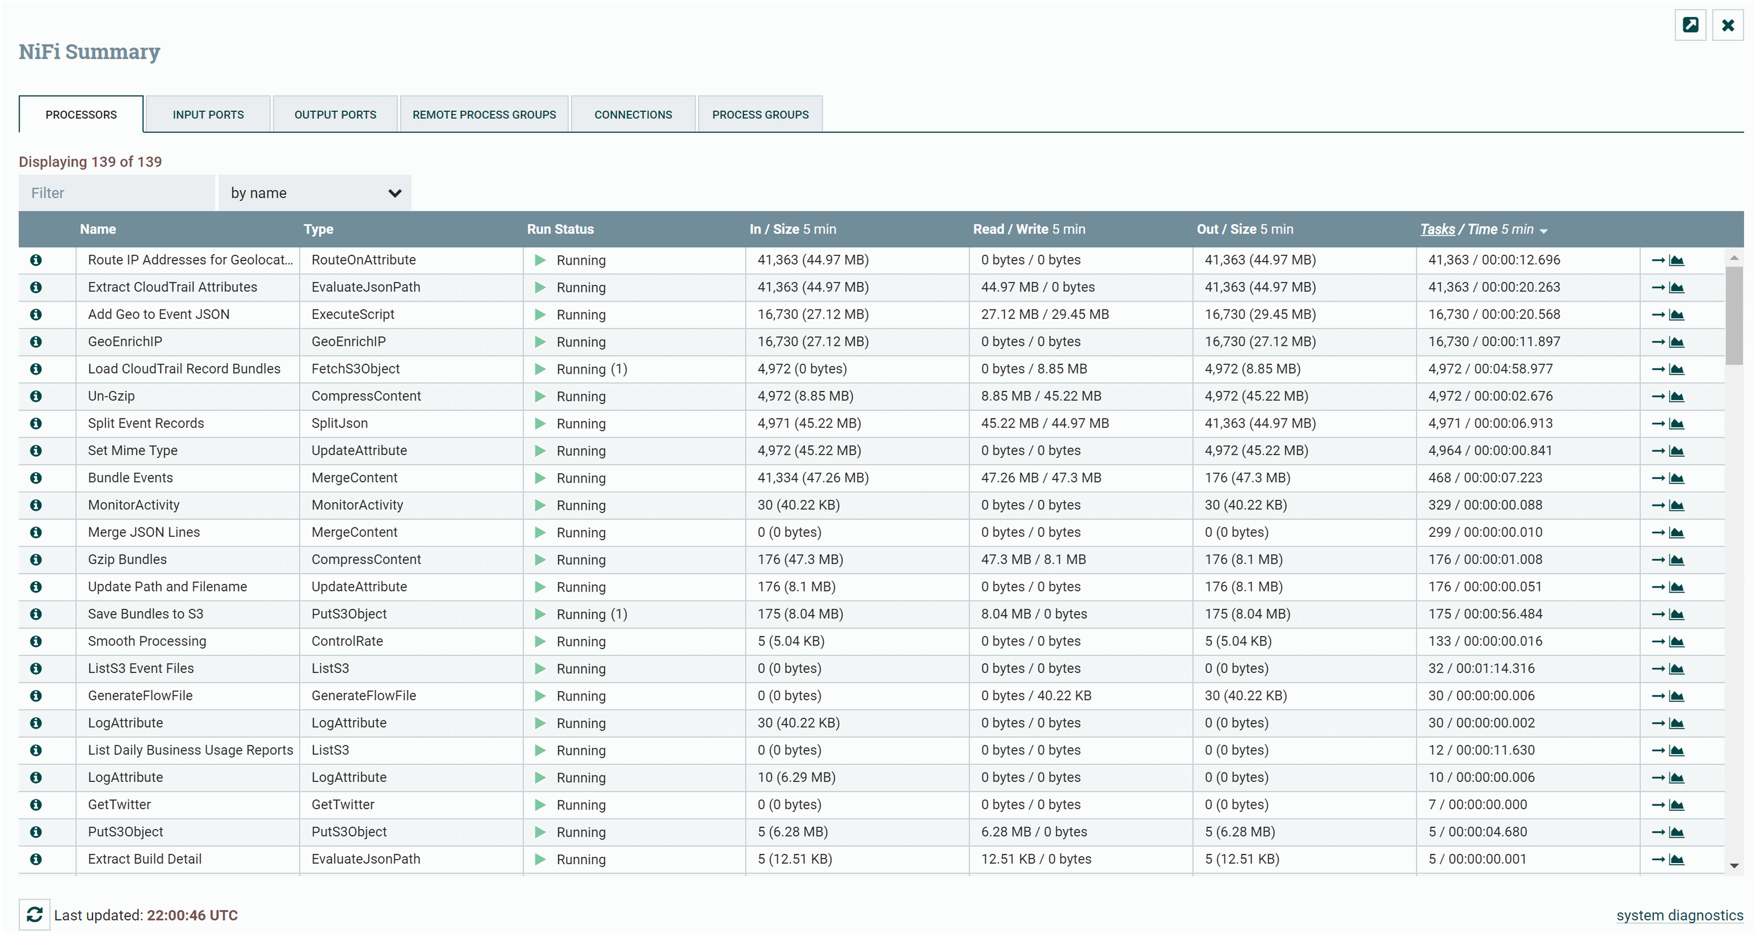The height and width of the screenshot is (934, 1756).
Task: Click the Filter input field
Action: [x=117, y=193]
